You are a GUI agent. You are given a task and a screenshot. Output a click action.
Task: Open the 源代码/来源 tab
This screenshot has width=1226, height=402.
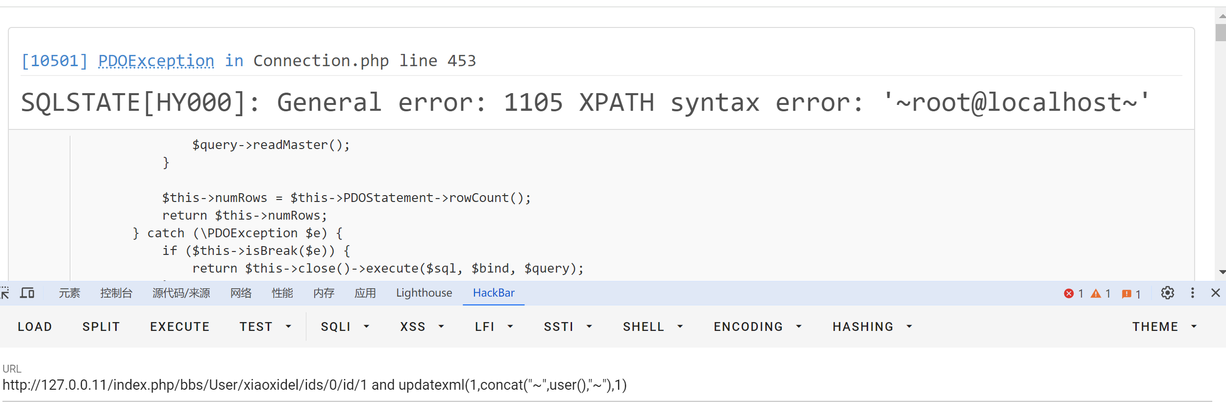(x=181, y=293)
